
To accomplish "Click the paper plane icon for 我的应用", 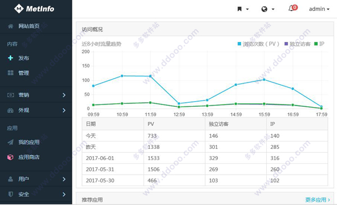I will (x=10, y=142).
